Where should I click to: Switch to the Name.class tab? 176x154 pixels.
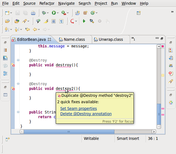74,39
